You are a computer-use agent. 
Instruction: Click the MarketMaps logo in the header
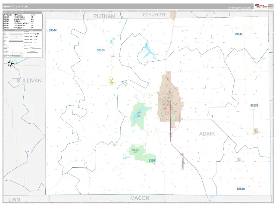coord(261,6)
